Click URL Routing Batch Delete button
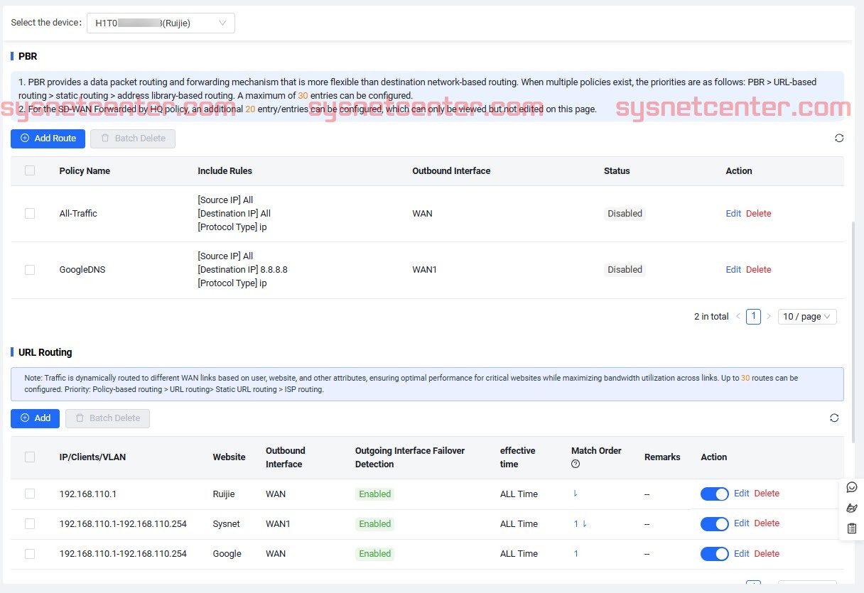Screen dimensions: 864x593 (x=107, y=418)
